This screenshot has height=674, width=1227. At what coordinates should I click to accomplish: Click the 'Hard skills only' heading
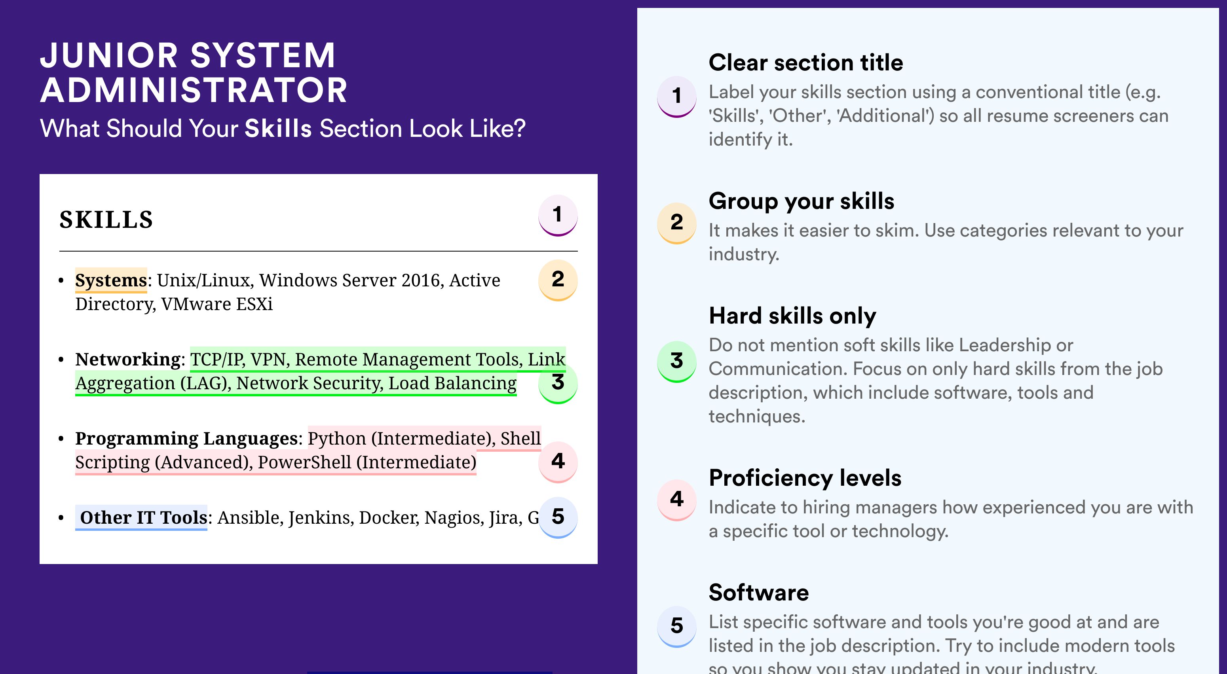792,316
